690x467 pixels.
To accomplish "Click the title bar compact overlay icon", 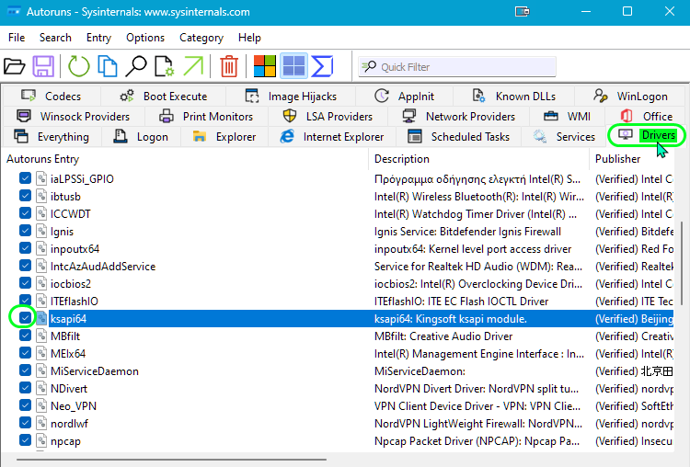I will coord(523,11).
